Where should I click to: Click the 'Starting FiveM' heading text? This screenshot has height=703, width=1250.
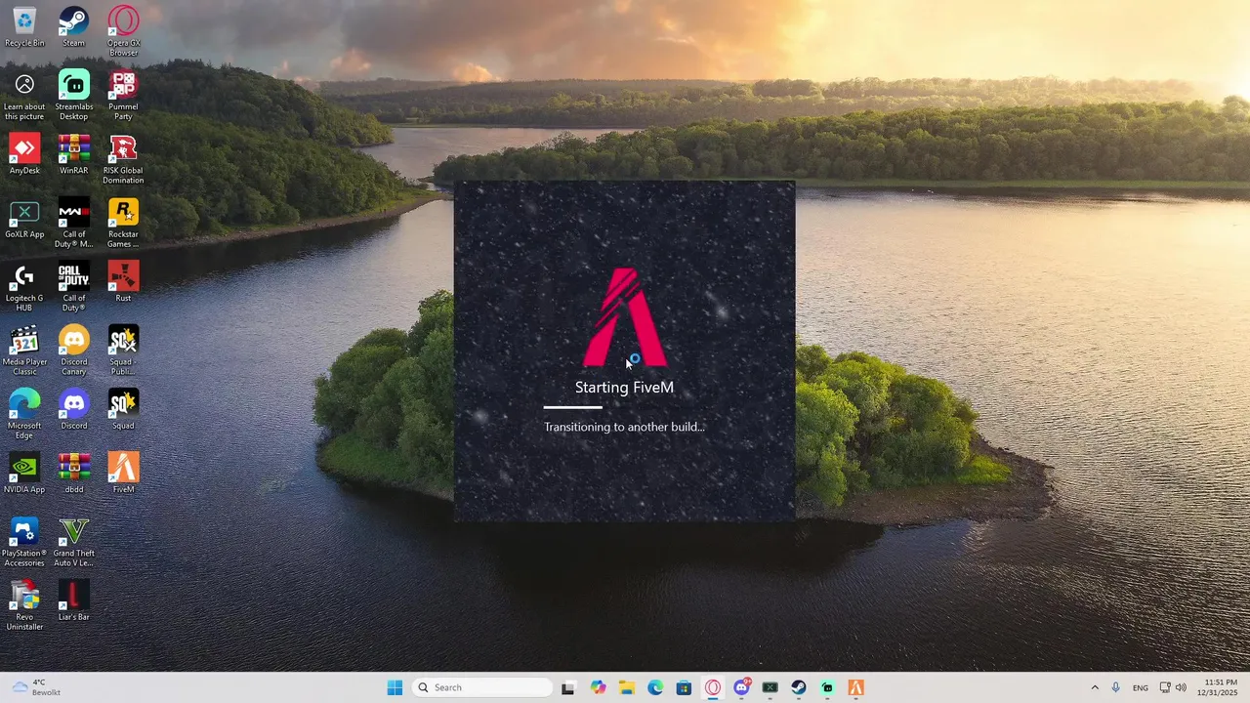(x=624, y=388)
